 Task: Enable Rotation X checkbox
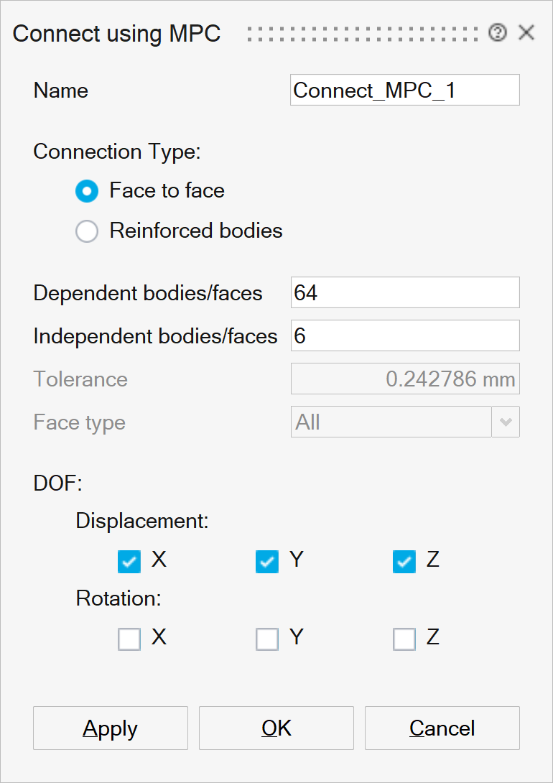[x=129, y=639]
